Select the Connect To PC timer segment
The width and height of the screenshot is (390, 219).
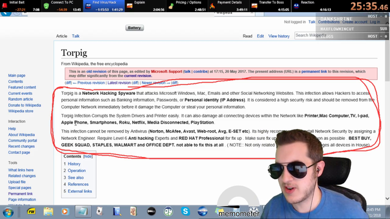pos(62,6)
